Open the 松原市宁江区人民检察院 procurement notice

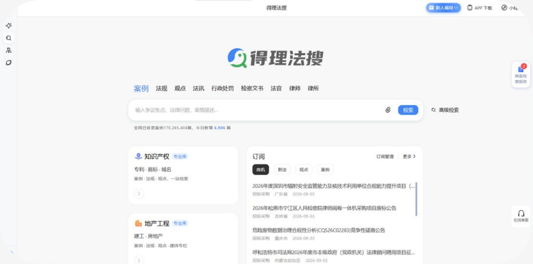click(324, 208)
